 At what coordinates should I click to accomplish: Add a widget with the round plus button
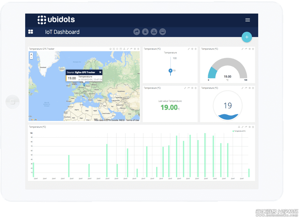pos(247,37)
